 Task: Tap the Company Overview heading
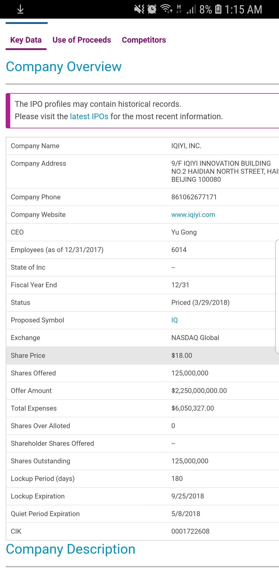[64, 67]
